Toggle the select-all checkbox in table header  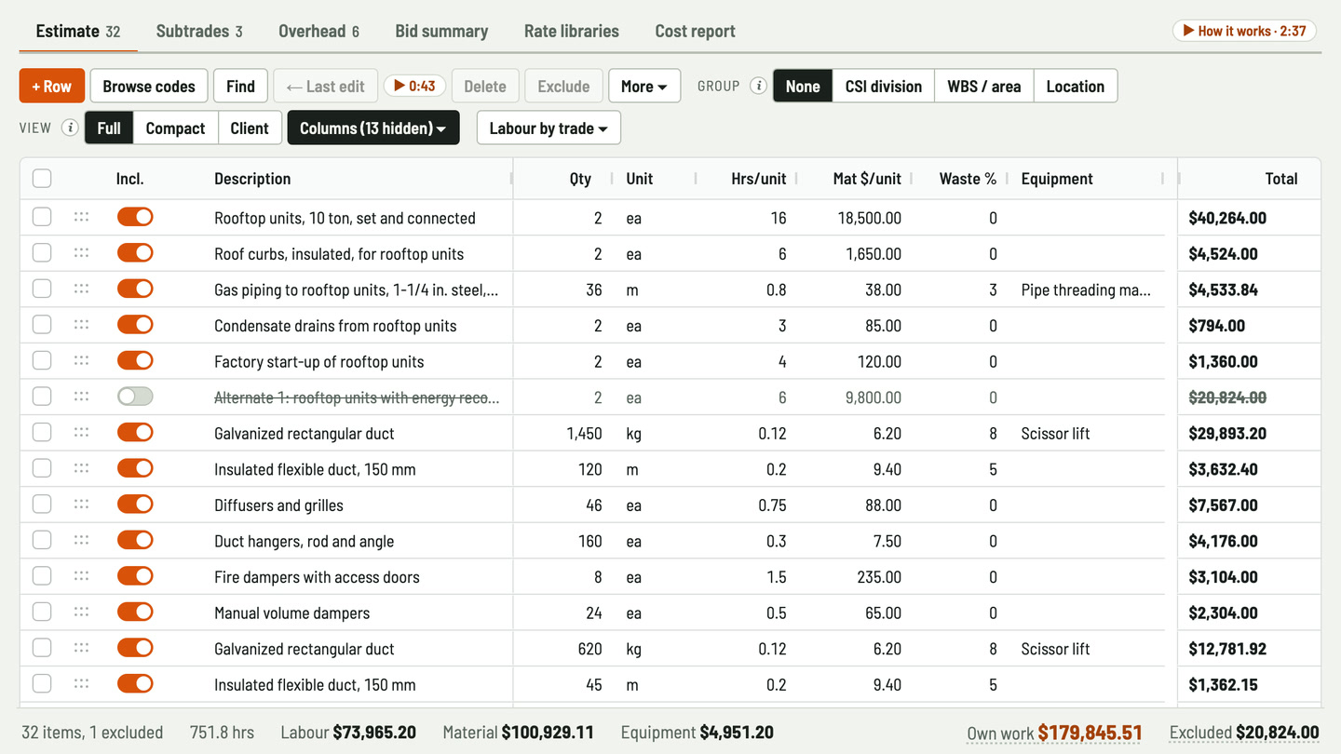coord(42,178)
